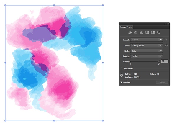Click the slider maximum label 30
177x128 pixels.
point(159,64)
